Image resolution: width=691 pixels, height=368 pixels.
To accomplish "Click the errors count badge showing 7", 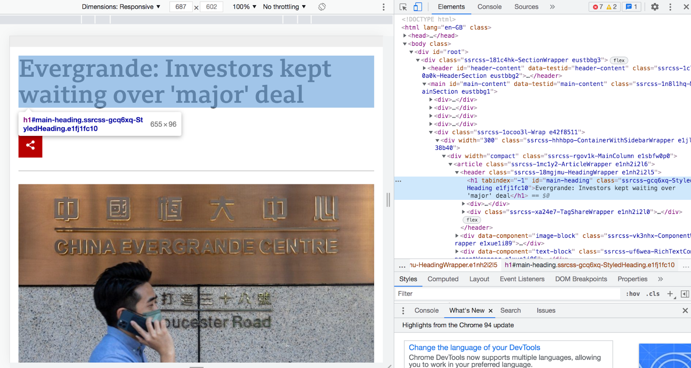I will (598, 7).
